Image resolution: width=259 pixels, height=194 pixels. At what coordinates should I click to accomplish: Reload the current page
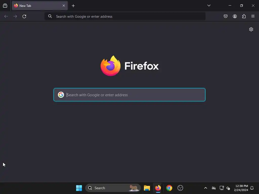click(24, 16)
